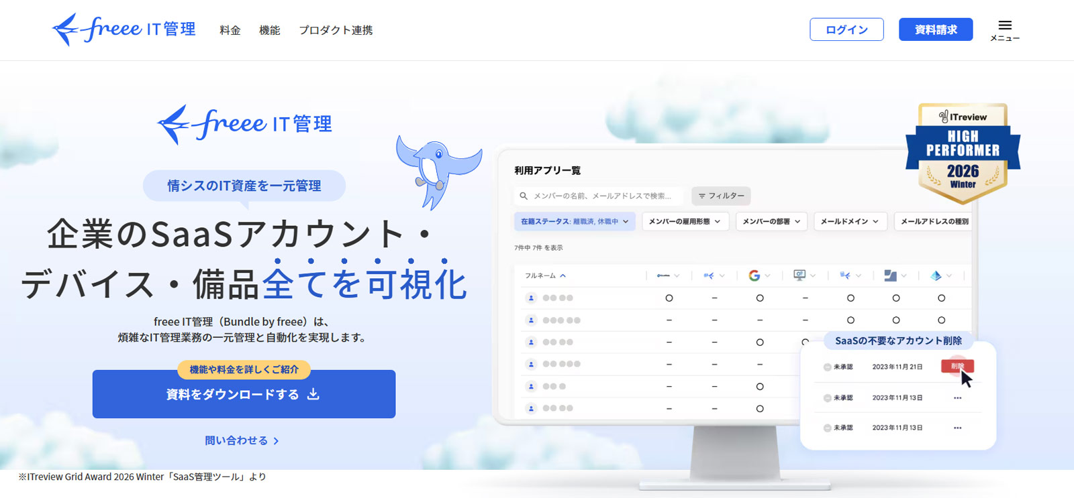Screen dimensions: 1074x498
Task: Click freee swallow icon right of monitor column
Action: point(845,275)
